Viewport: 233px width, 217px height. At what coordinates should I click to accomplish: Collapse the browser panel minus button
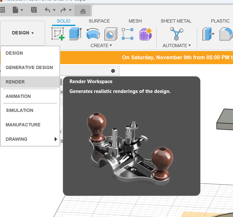tap(113, 71)
